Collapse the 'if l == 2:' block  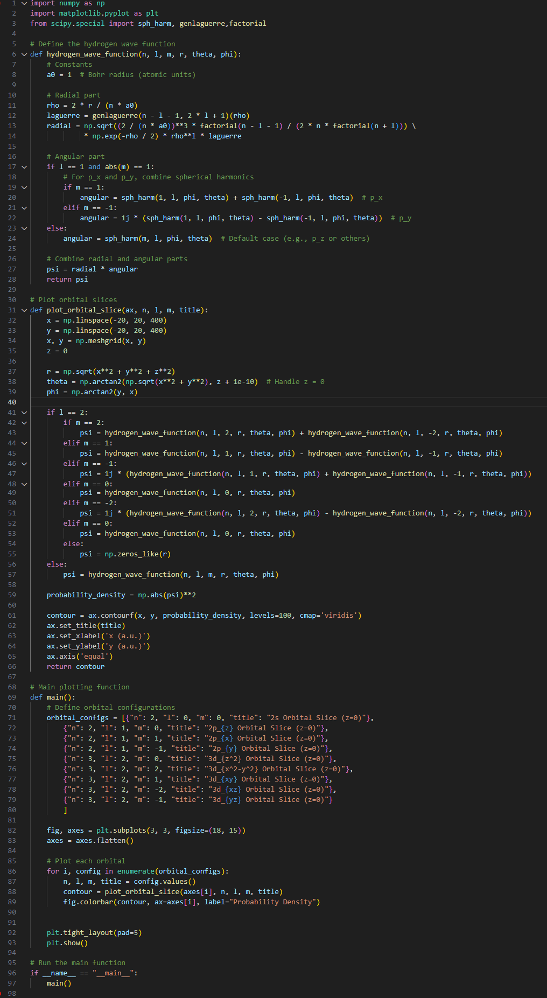coord(24,413)
